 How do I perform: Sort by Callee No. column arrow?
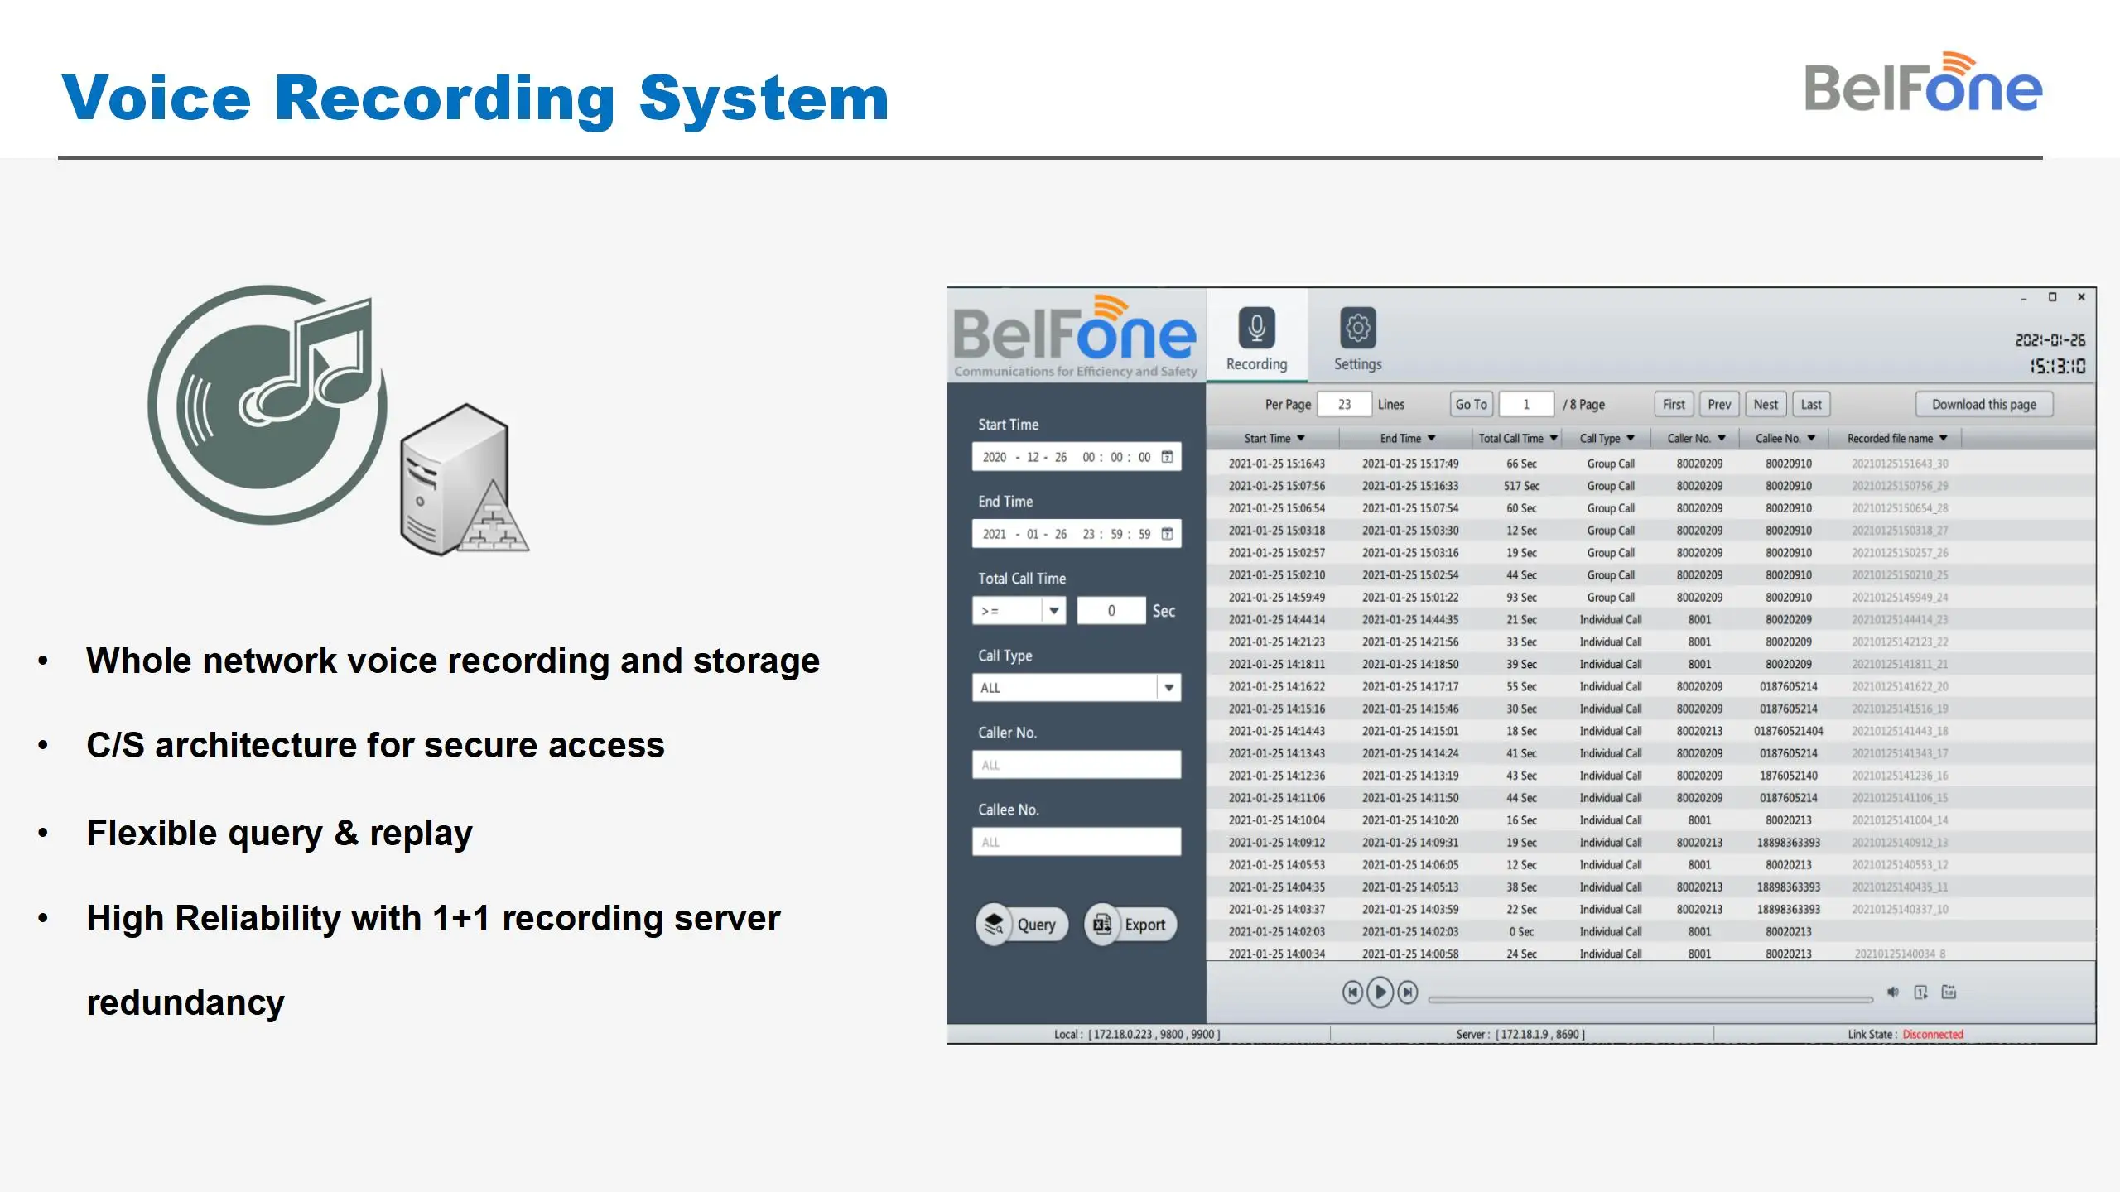pos(1811,439)
